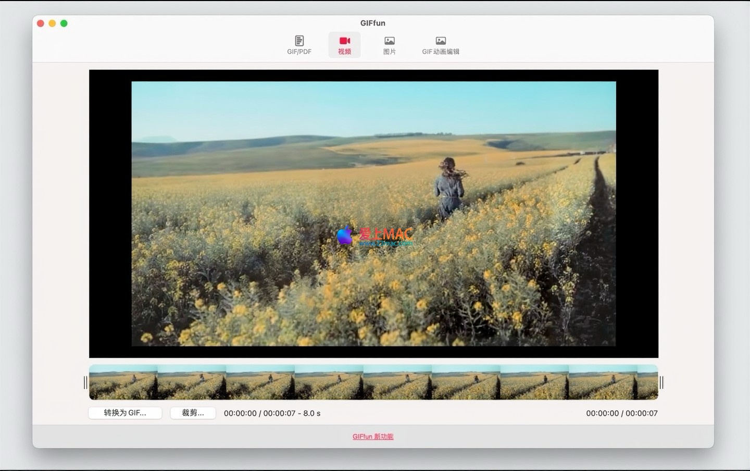Image resolution: width=750 pixels, height=471 pixels.
Task: Minimize GIFfun using the yellow button
Action: coord(52,23)
